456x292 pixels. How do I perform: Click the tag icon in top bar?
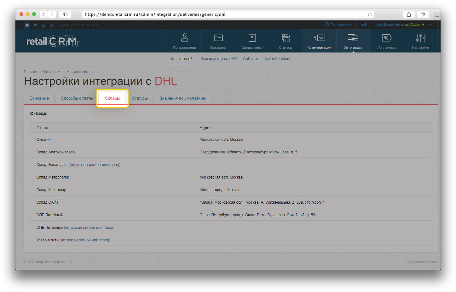(x=52, y=25)
